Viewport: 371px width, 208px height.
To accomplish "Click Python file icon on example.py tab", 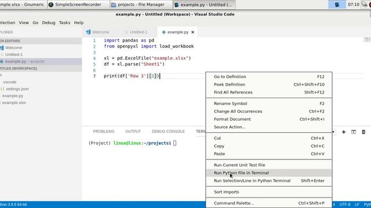I will click(163, 32).
